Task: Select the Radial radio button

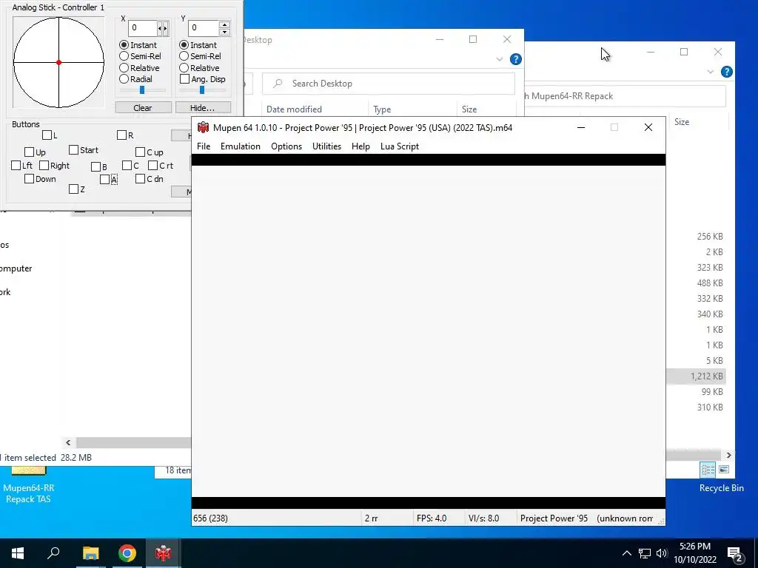Action: click(124, 78)
